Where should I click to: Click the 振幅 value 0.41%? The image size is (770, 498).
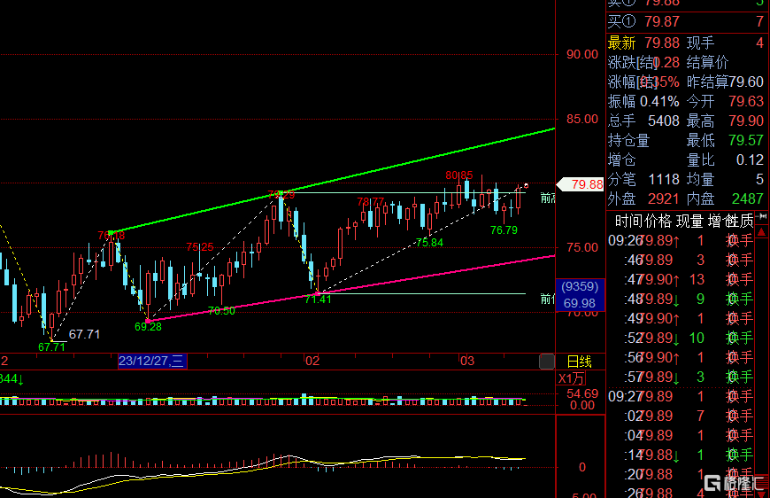[x=659, y=101]
